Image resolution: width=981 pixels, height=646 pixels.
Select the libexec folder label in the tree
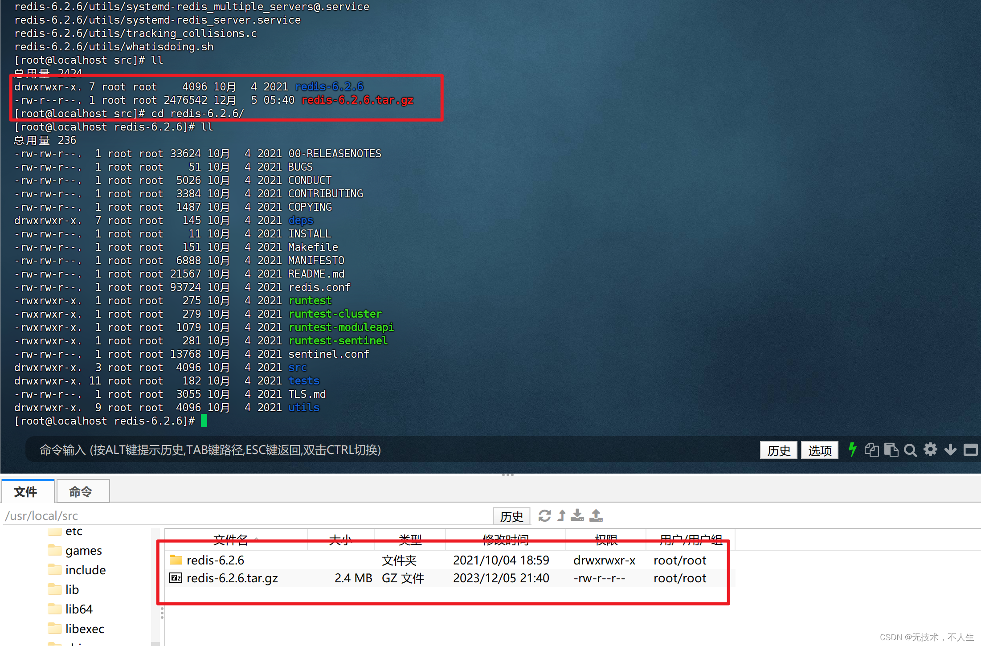(x=85, y=629)
